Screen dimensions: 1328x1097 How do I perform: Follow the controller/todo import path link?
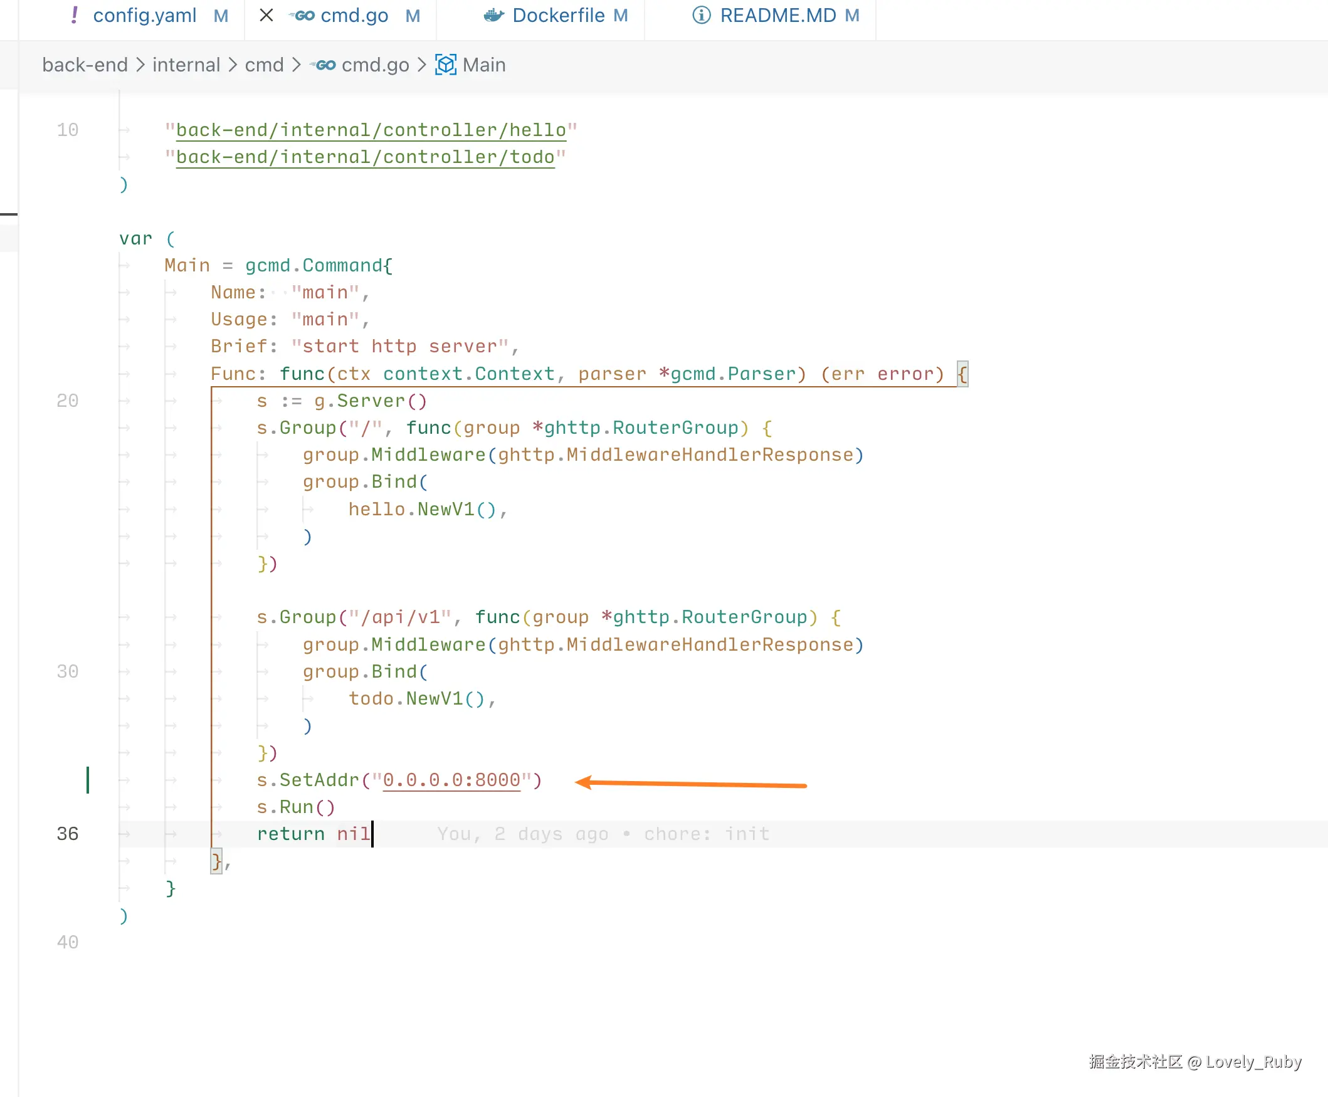pyautogui.click(x=365, y=157)
